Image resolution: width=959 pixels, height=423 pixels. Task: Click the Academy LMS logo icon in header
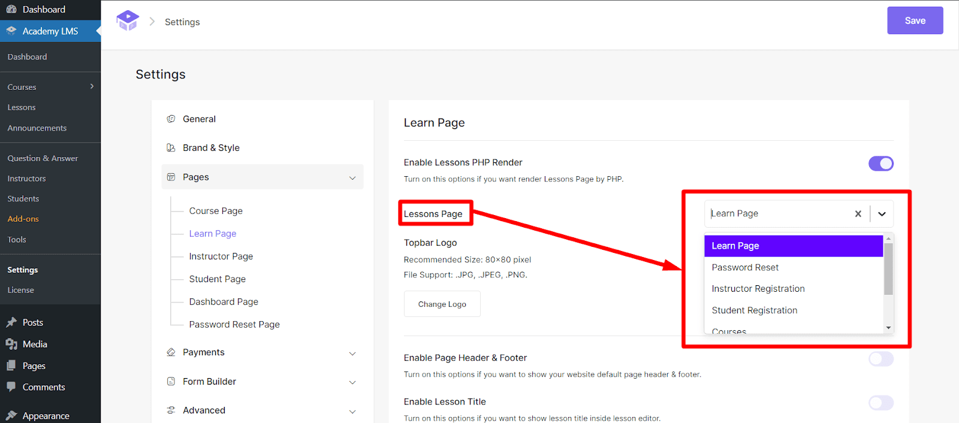click(128, 20)
